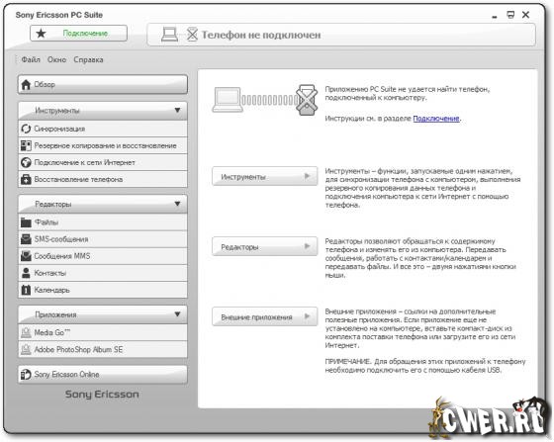Click the backup icon for Резервное копирование
The width and height of the screenshot is (554, 442).
[x=26, y=145]
